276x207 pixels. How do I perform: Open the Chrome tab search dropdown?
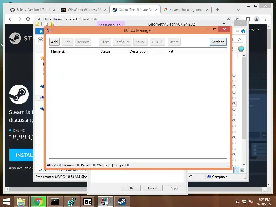click(239, 10)
